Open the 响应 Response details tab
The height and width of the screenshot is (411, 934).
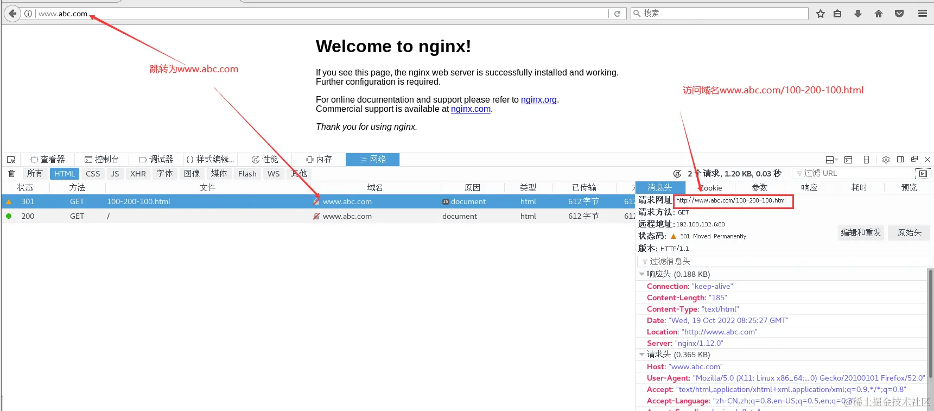pos(809,188)
